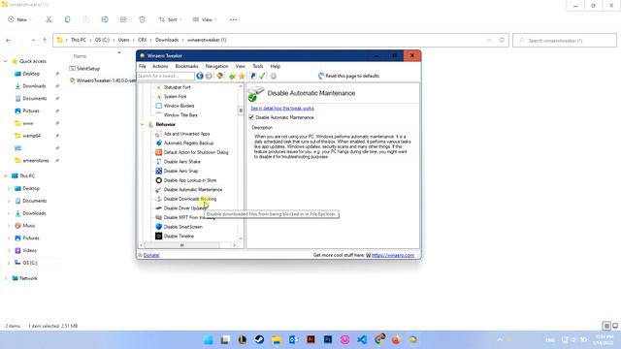Click Users in the Explorer address bar
The height and width of the screenshot is (349, 621).
pyautogui.click(x=123, y=40)
